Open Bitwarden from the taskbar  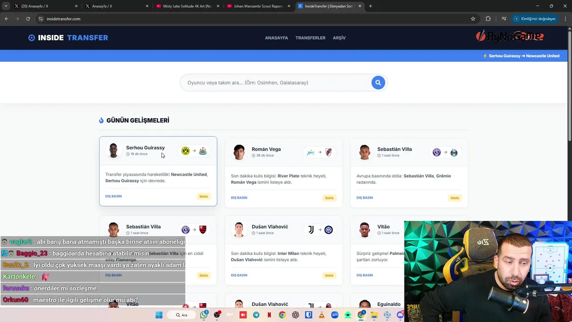(x=308, y=315)
